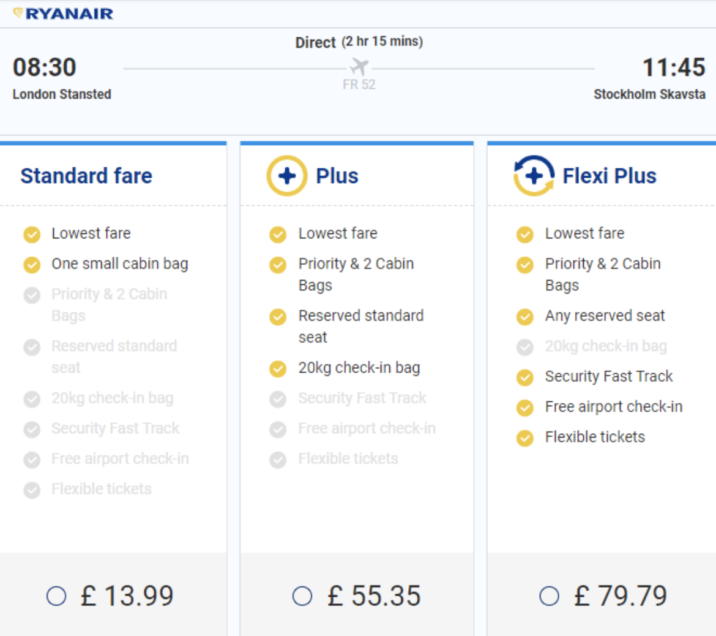This screenshot has width=716, height=636.
Task: Click the Standard fare heading
Action: point(86,176)
